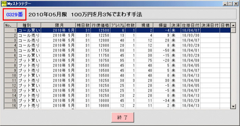
Task: Click the 損益 column header
Action: pos(162,25)
